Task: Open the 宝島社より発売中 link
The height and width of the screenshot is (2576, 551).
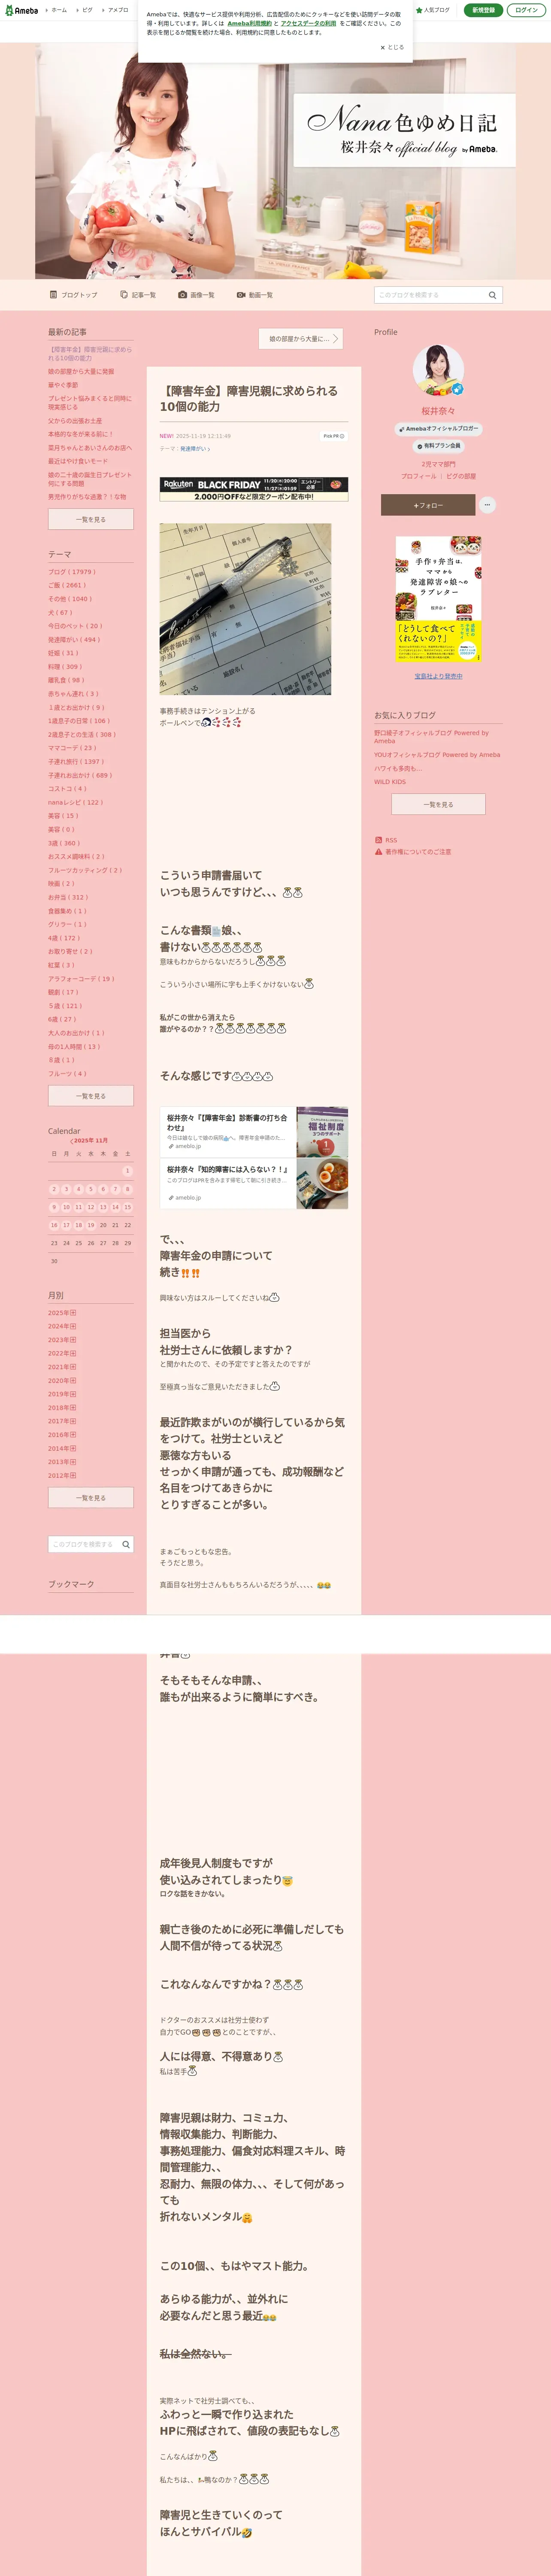Action: tap(438, 676)
